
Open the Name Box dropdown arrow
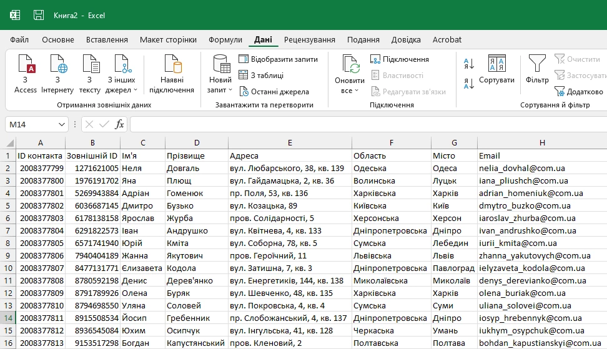coord(61,124)
